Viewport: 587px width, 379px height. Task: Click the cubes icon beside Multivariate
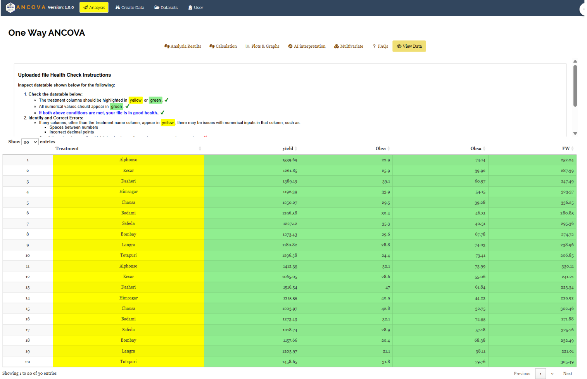(x=337, y=46)
